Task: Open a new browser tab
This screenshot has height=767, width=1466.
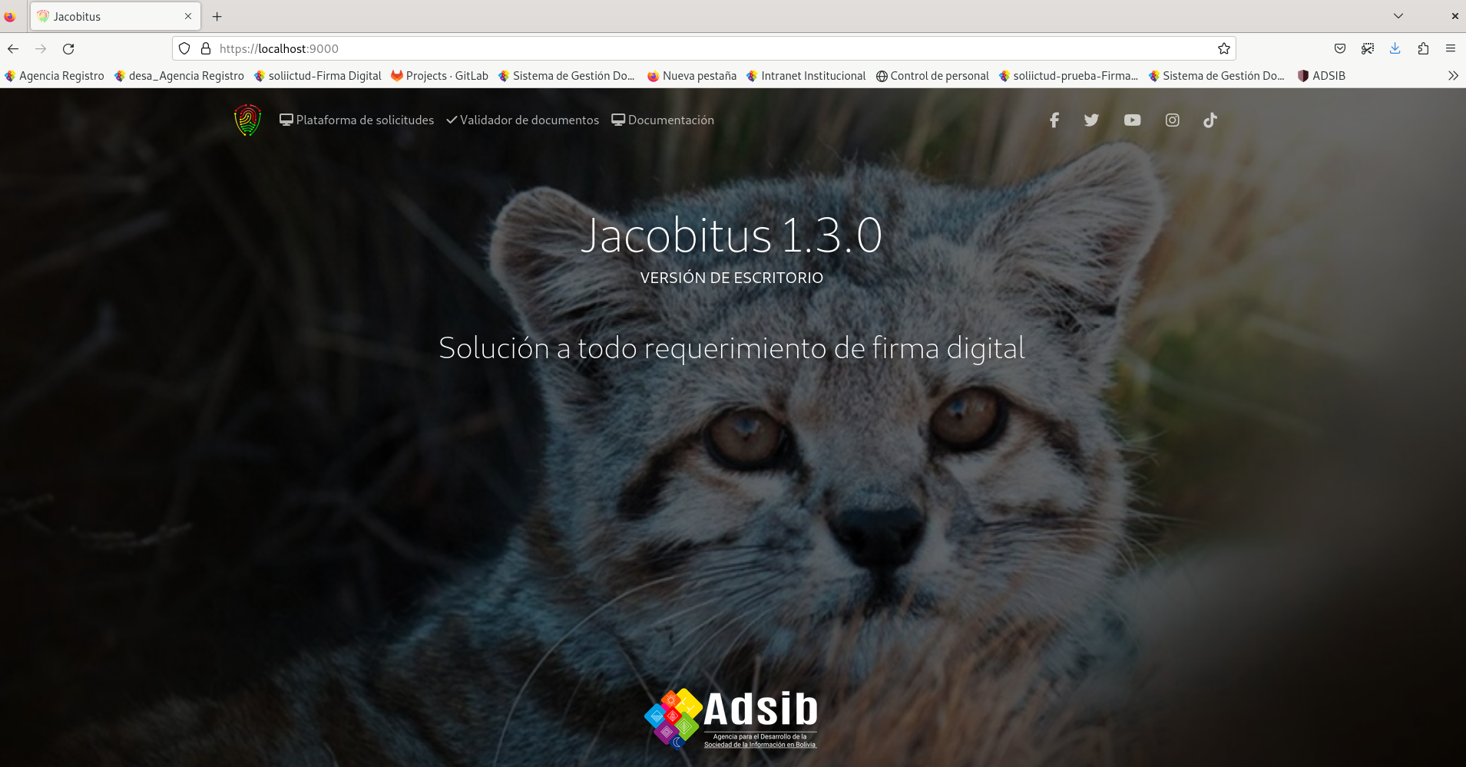Action: click(217, 16)
